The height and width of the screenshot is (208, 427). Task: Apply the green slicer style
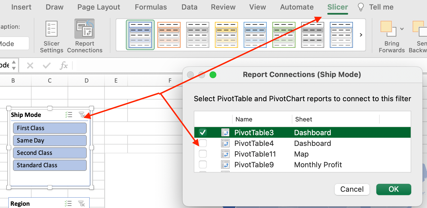(x=284, y=35)
